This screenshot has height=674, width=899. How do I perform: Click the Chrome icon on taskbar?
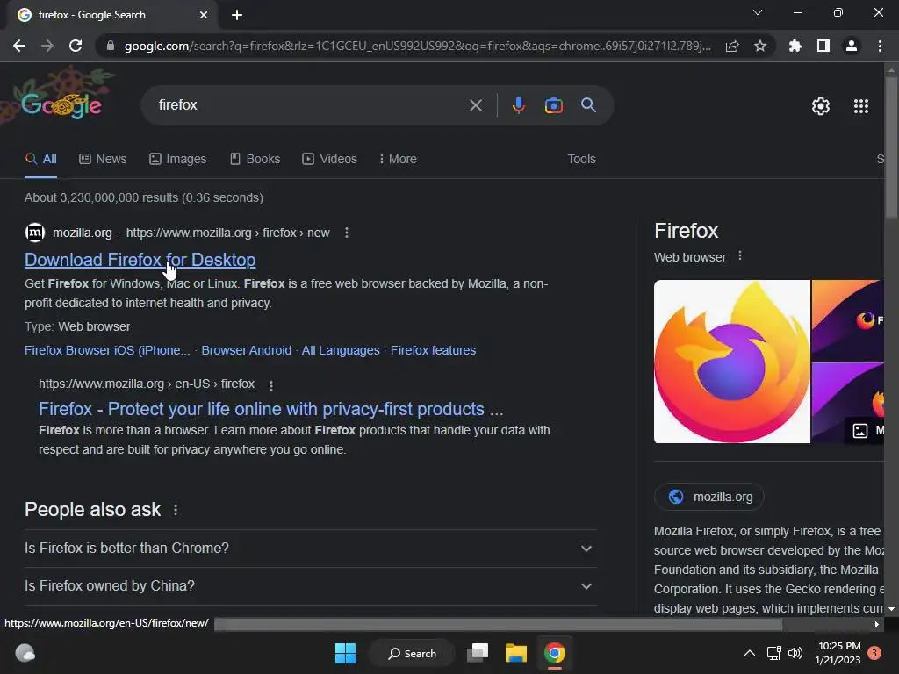click(555, 653)
